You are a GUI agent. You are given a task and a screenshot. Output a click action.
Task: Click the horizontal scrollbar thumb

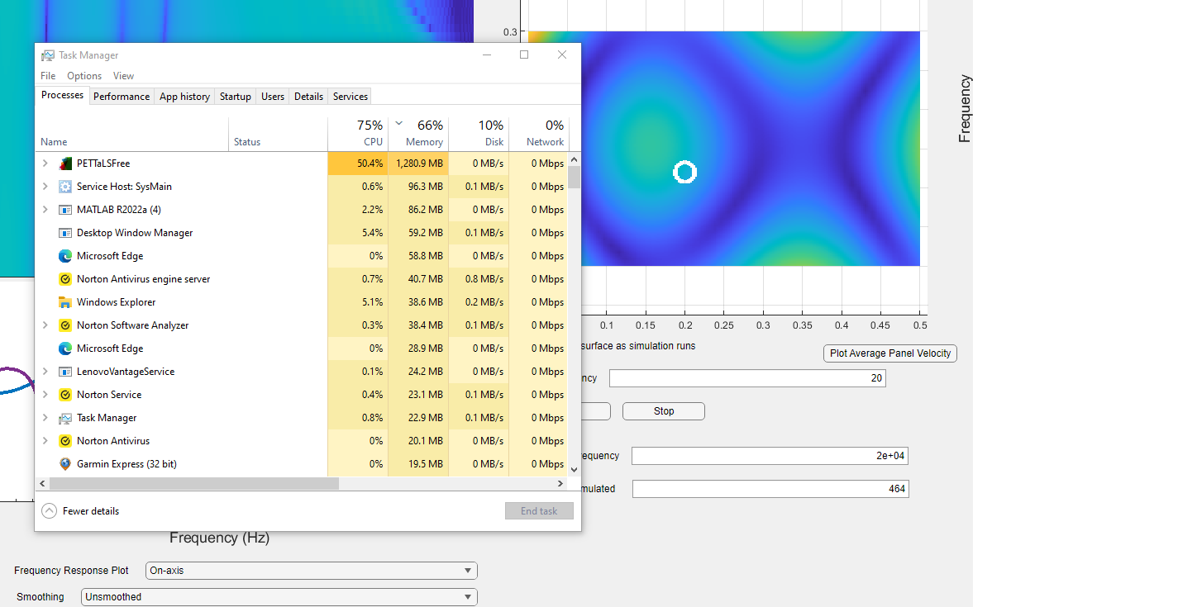(194, 484)
